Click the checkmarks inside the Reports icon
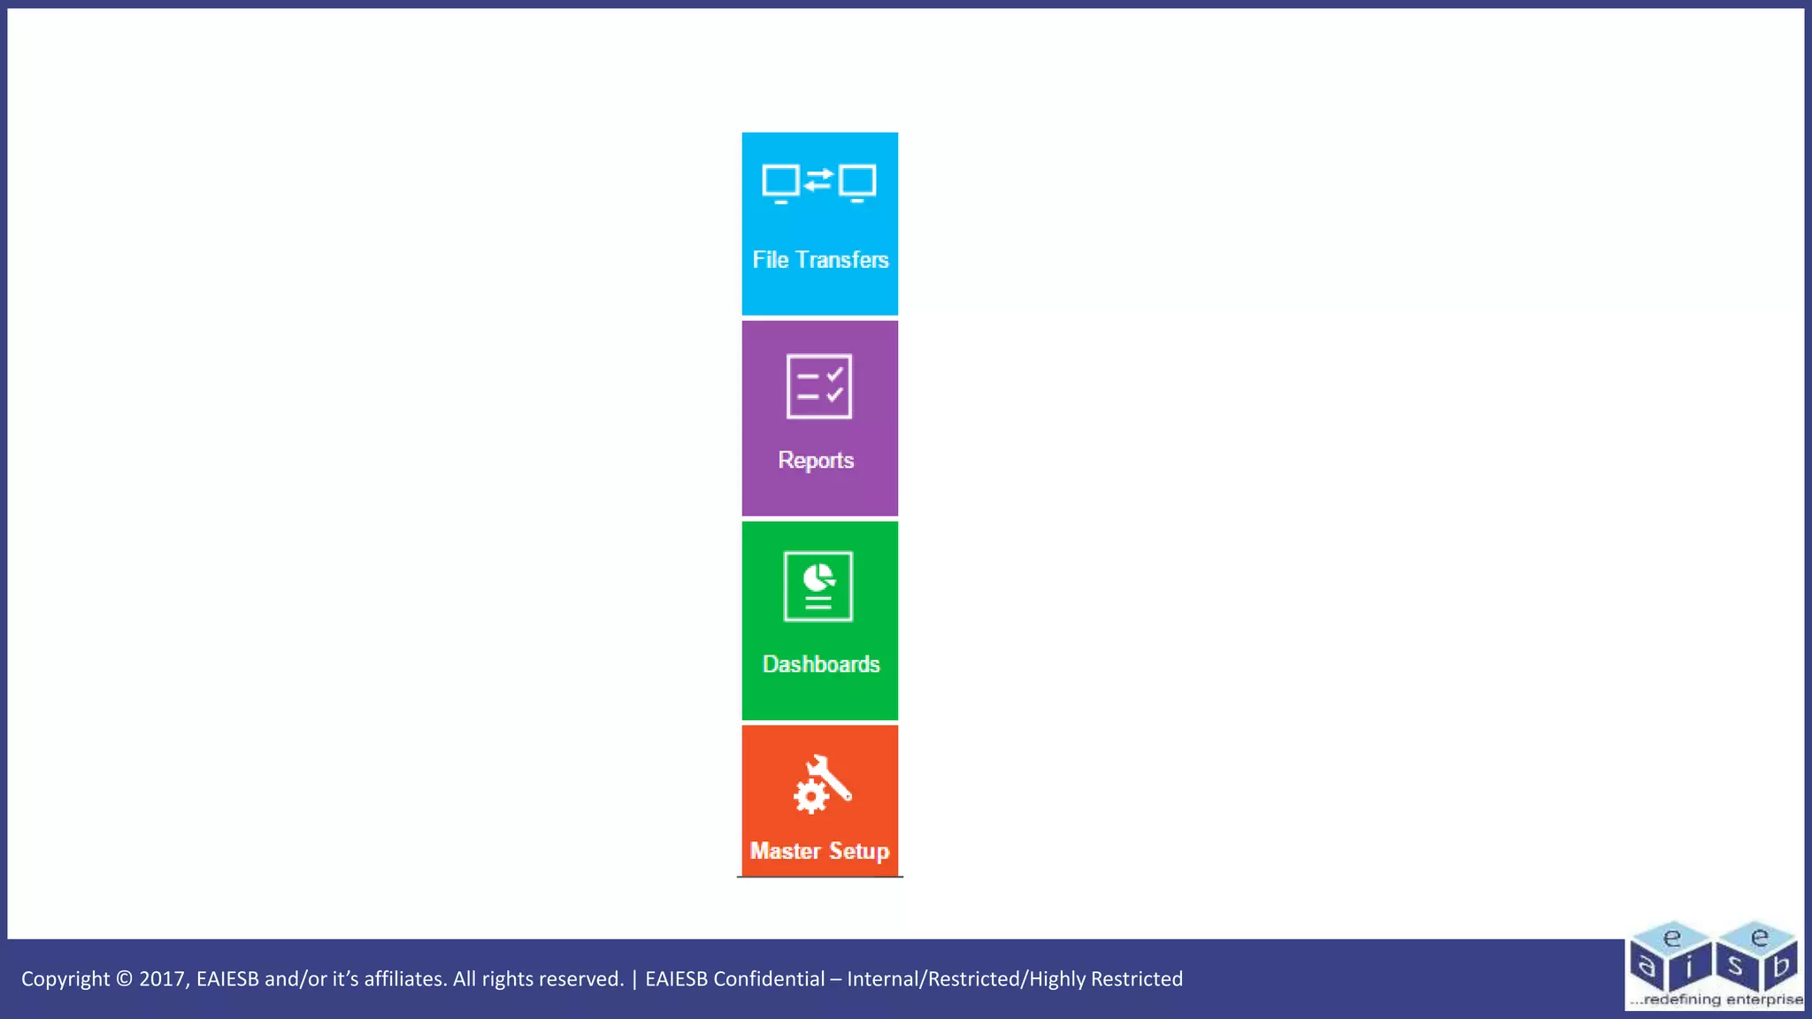Screen dimensions: 1812x1019 click(x=834, y=386)
